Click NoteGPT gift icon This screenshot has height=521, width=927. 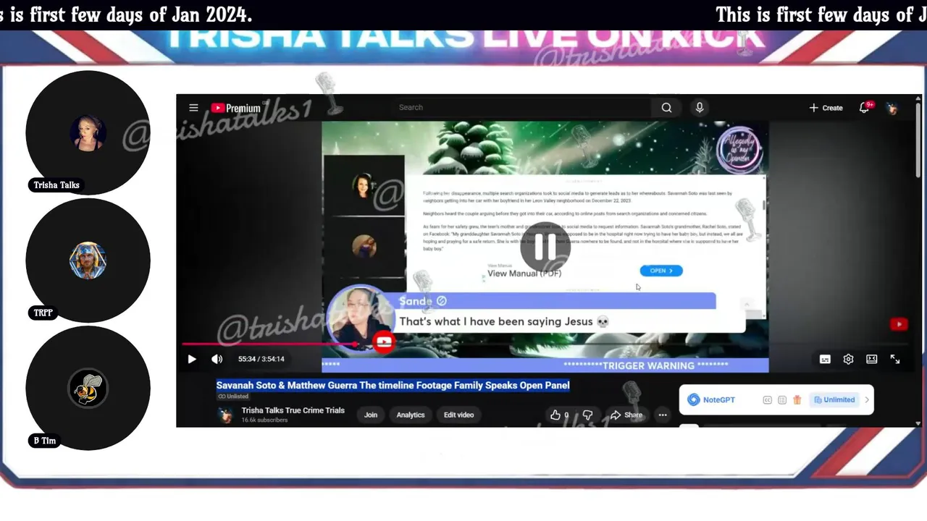(x=797, y=399)
